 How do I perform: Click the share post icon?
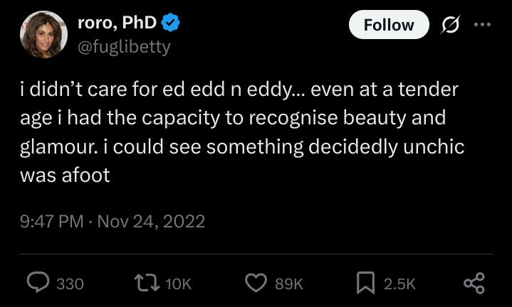474,283
